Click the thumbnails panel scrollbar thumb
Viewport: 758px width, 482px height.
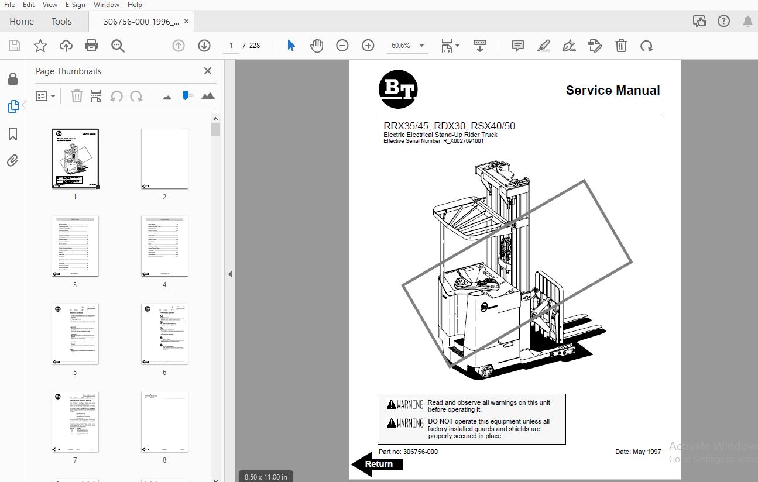point(215,130)
